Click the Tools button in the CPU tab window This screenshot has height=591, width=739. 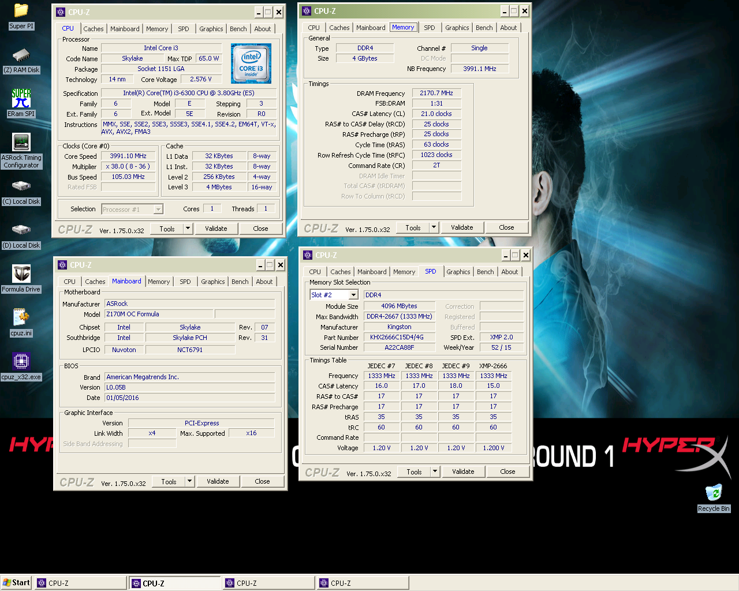(x=167, y=229)
